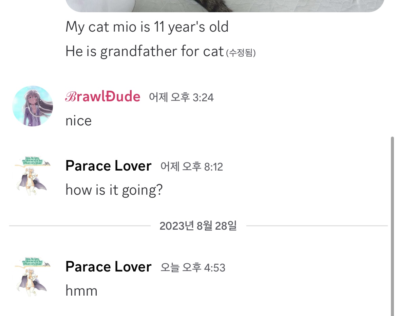This screenshot has width=397, height=316.
Task: Select the "hmm" message
Action: (81, 291)
